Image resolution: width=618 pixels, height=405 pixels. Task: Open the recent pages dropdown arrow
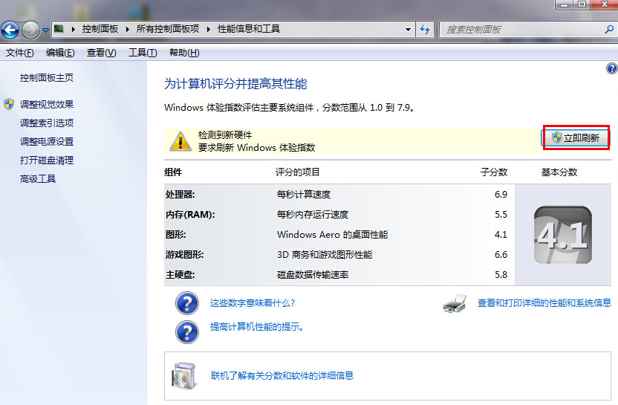[45, 30]
